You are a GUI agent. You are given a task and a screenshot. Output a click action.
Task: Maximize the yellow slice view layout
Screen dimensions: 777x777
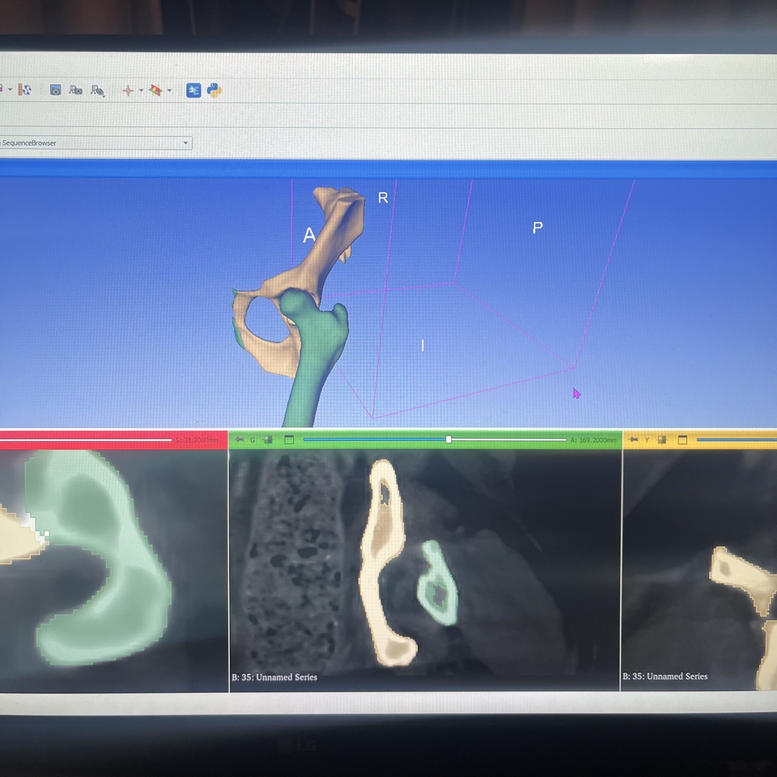point(682,440)
